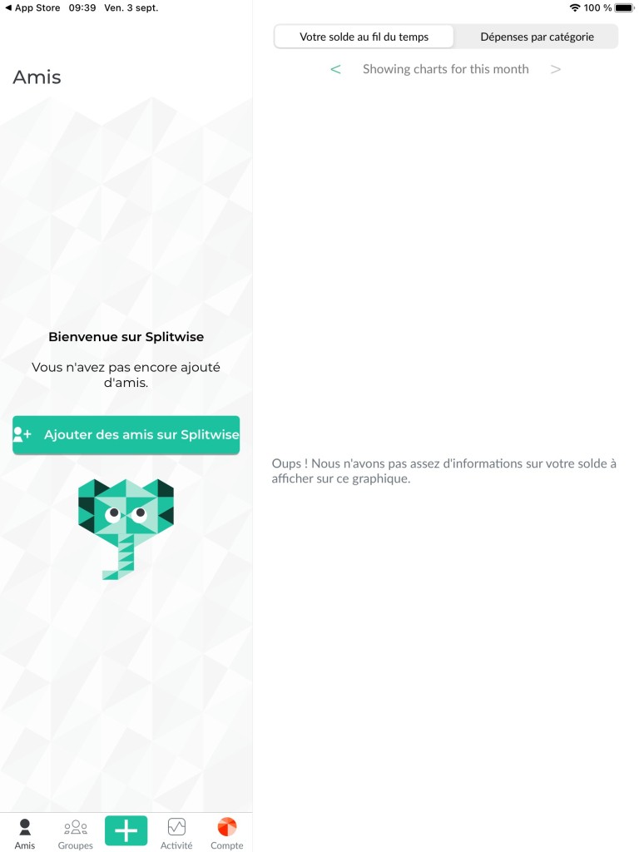Open the Activité tab icon
The image size is (639, 852).
176,827
